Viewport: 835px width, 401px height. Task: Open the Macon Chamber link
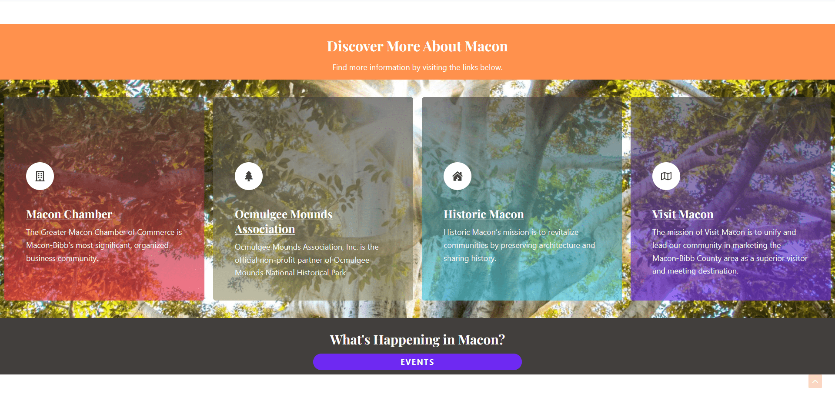click(x=69, y=214)
